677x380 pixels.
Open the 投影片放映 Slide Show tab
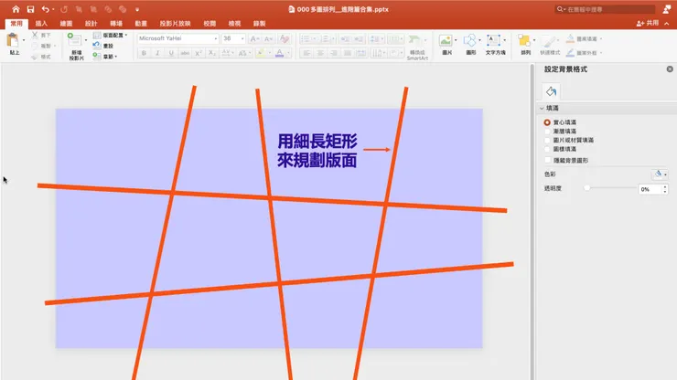point(175,24)
